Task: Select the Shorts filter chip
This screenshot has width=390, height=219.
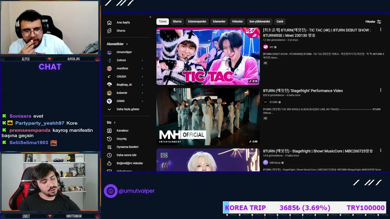Action: (177, 22)
